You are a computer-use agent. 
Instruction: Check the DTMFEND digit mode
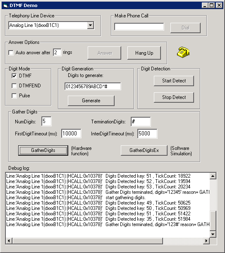[14, 86]
